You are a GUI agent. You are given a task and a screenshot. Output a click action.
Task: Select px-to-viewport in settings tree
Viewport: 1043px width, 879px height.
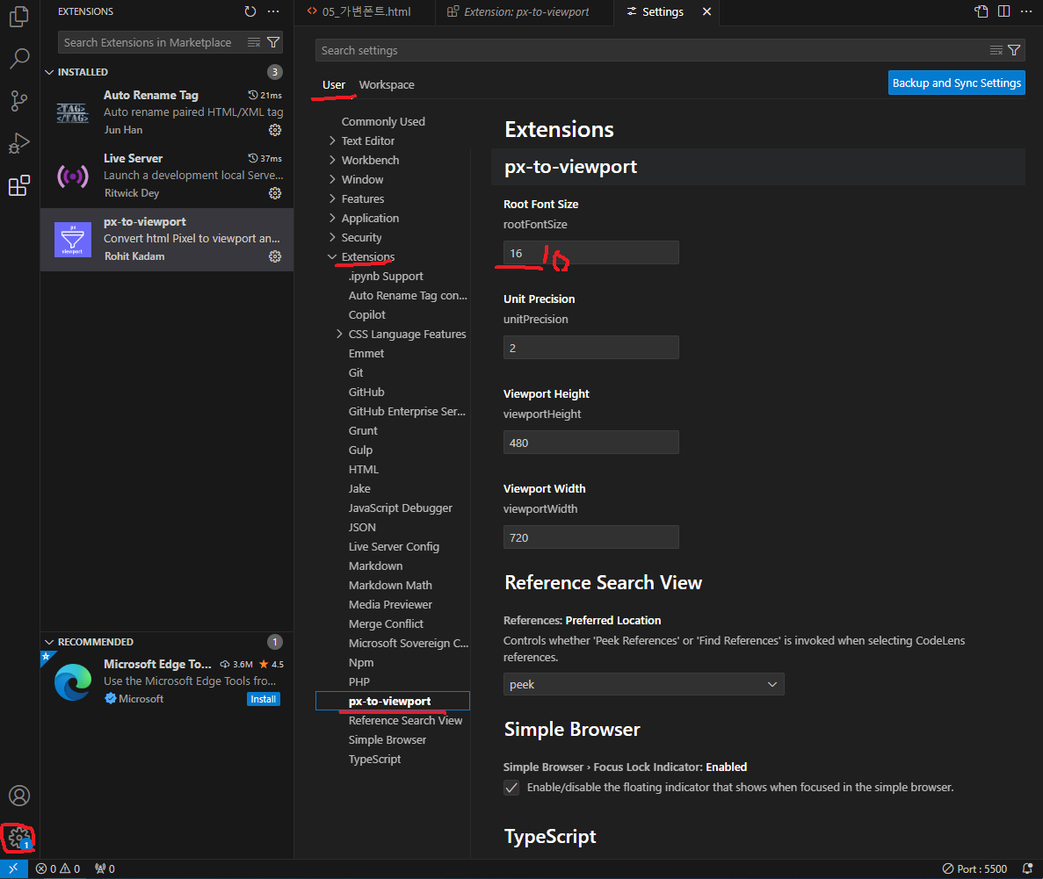pyautogui.click(x=393, y=701)
